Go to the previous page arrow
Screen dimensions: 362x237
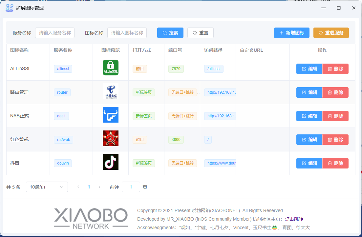click(x=78, y=187)
